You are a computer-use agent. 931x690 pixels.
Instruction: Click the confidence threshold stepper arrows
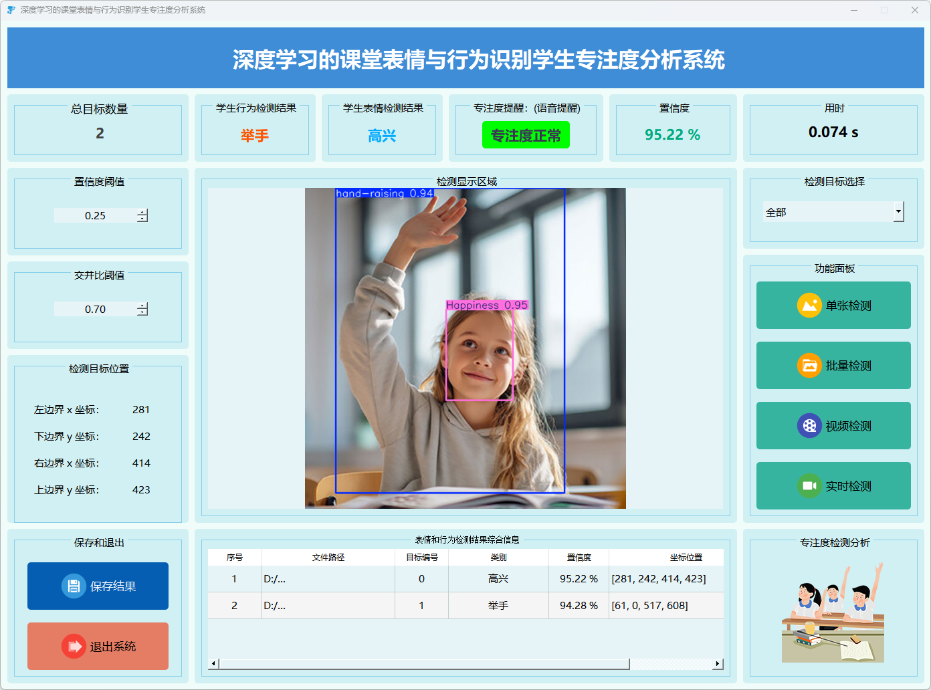click(142, 215)
